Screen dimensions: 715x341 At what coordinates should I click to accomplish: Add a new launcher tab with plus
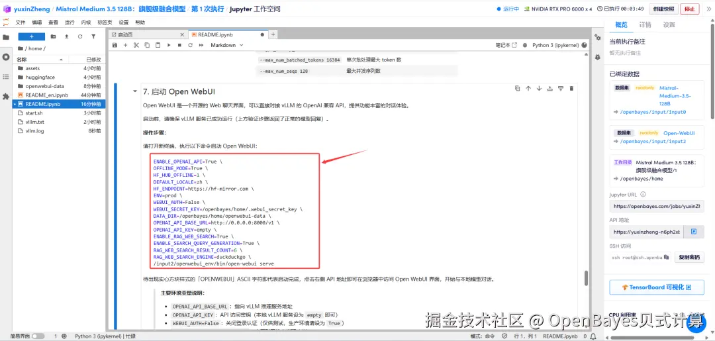273,34
